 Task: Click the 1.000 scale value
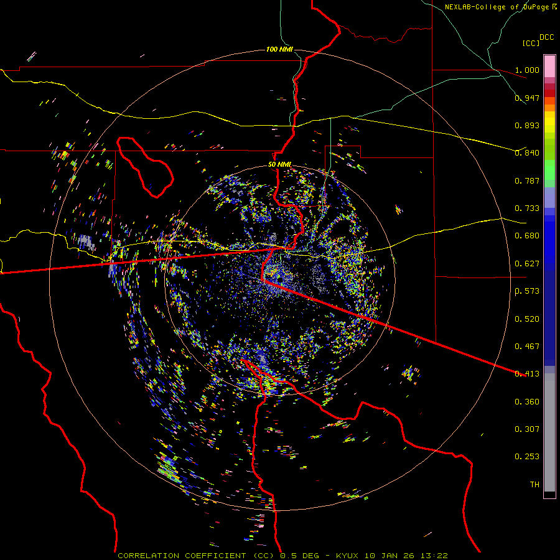pos(527,70)
